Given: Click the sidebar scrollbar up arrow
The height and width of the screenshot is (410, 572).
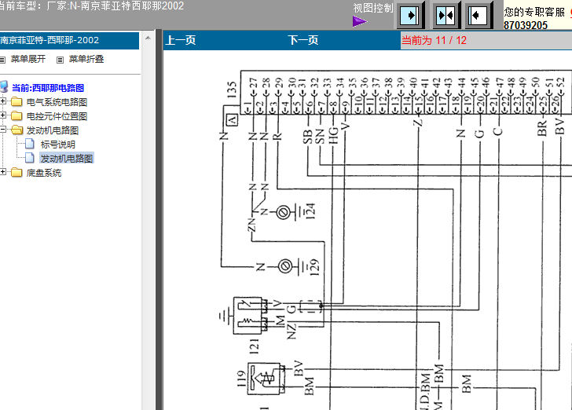Looking at the screenshot, I should point(148,38).
